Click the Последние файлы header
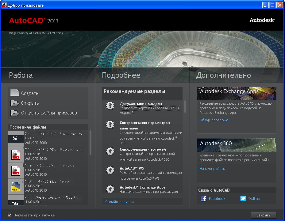Screen dimensions: 285x221 tap(48, 127)
